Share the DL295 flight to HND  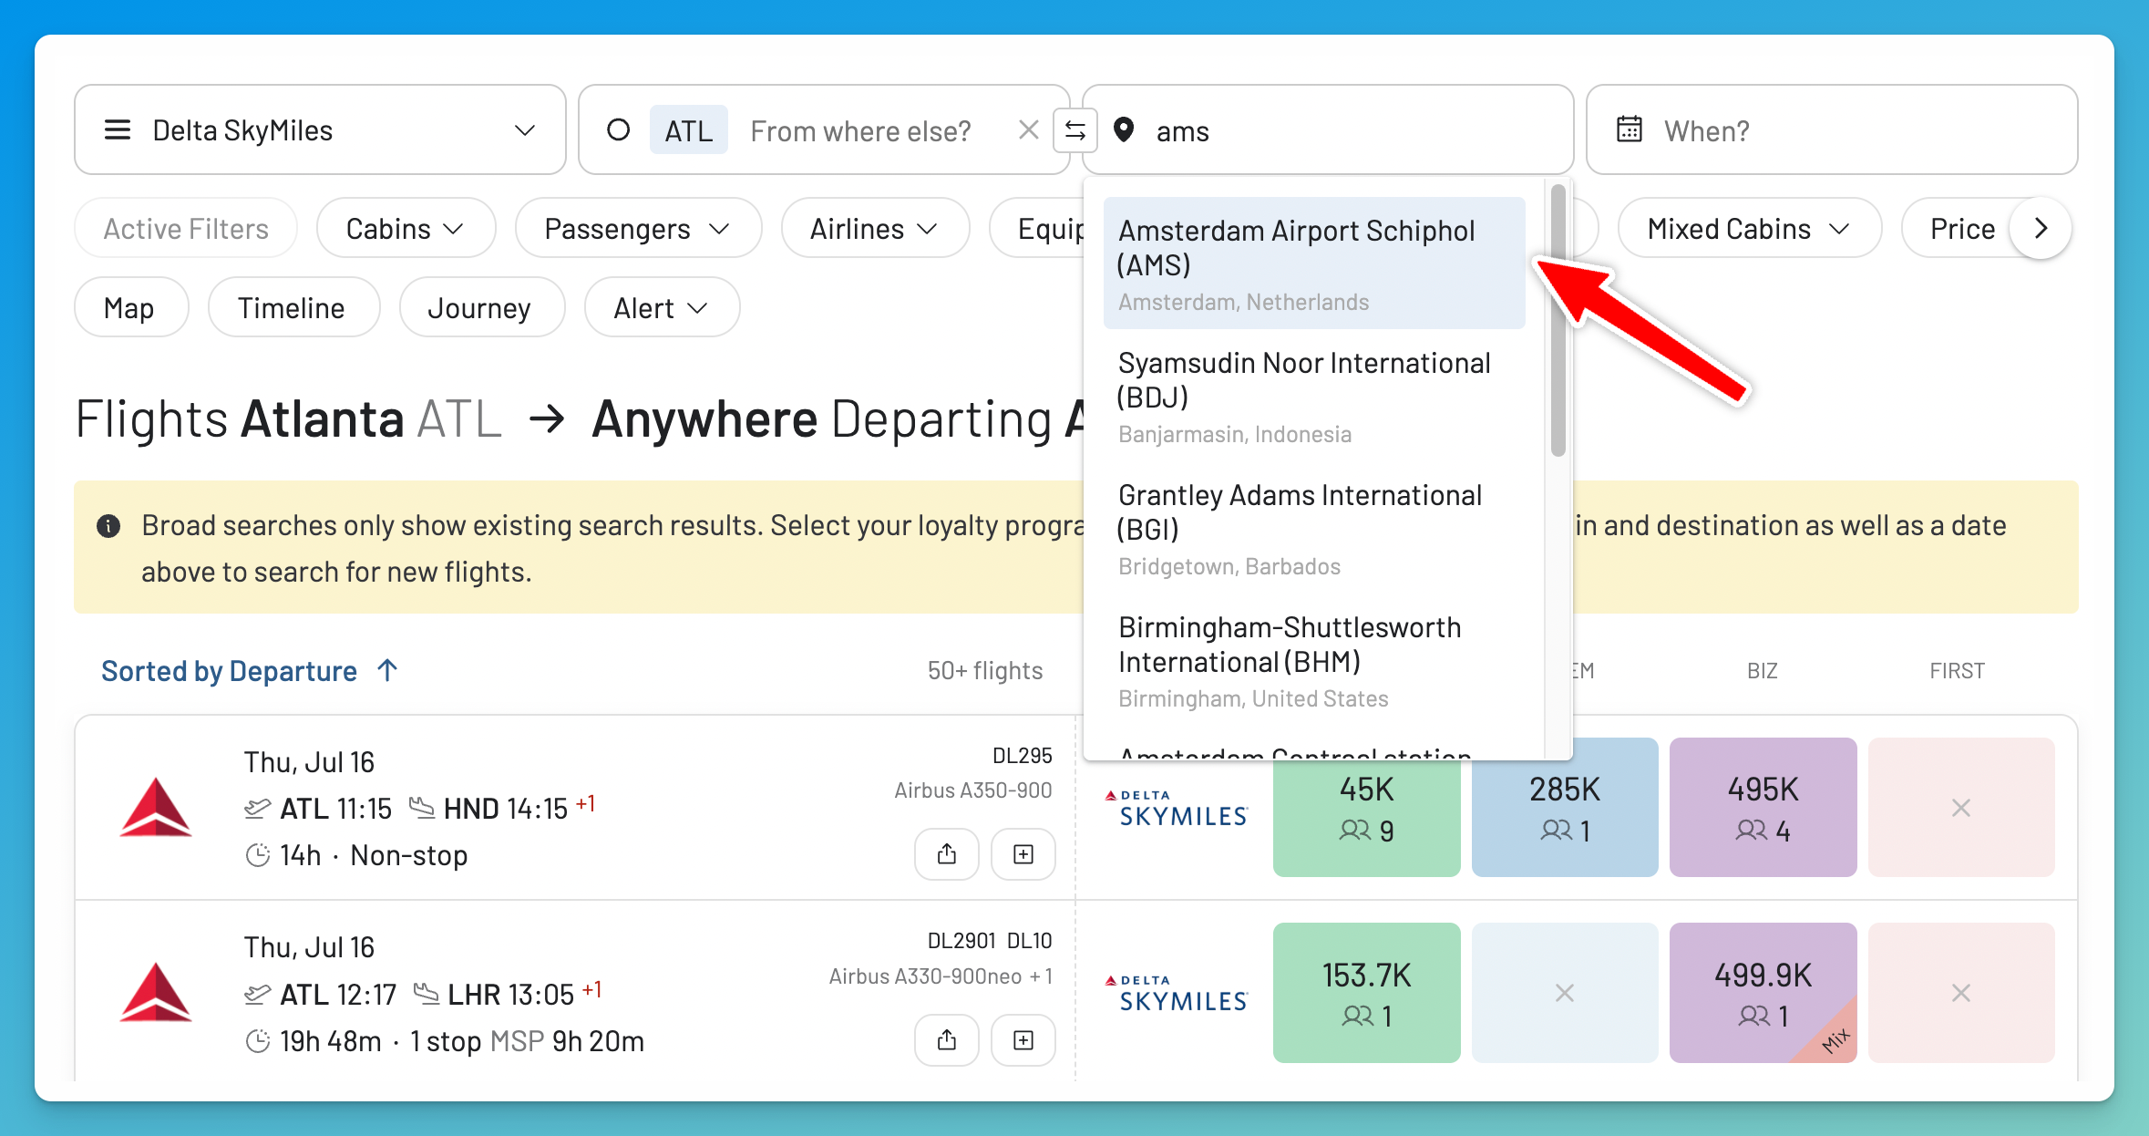[x=947, y=854]
